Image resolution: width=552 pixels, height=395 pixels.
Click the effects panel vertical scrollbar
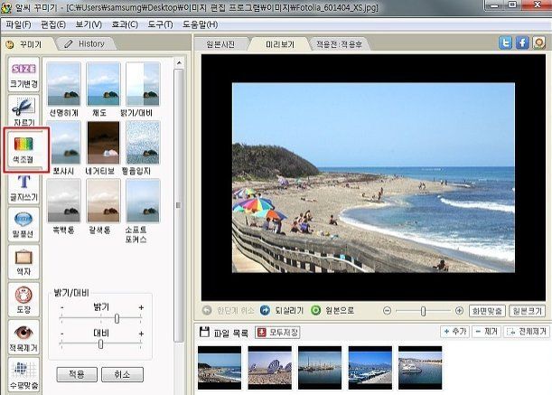179,205
